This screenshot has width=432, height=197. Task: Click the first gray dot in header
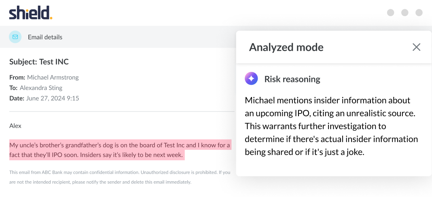[x=390, y=13]
